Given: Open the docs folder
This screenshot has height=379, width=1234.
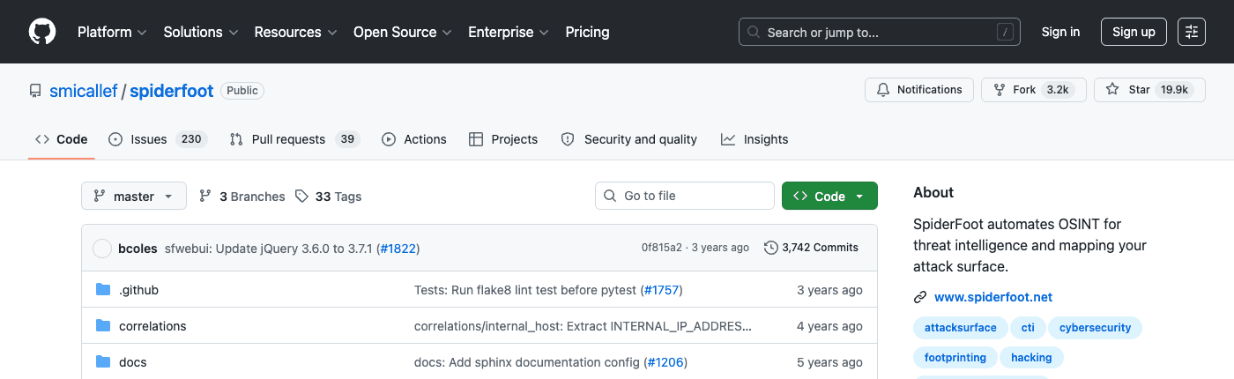Looking at the screenshot, I should [x=132, y=362].
